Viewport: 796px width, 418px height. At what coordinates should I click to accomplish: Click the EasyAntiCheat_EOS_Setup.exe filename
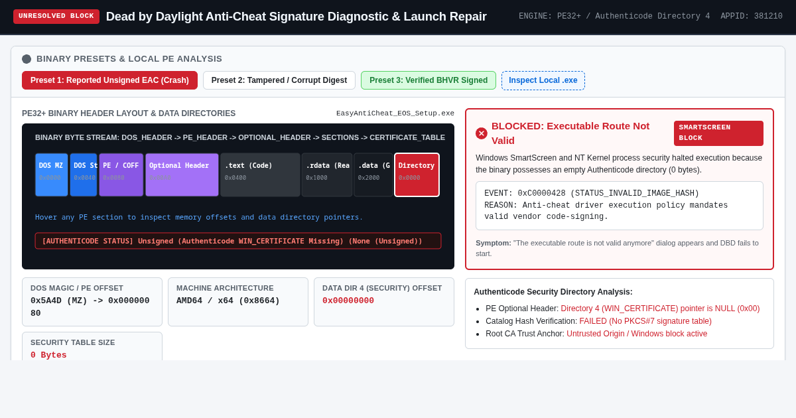point(395,113)
